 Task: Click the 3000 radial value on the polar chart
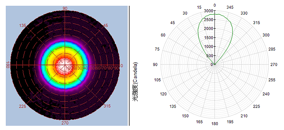click(208, 11)
